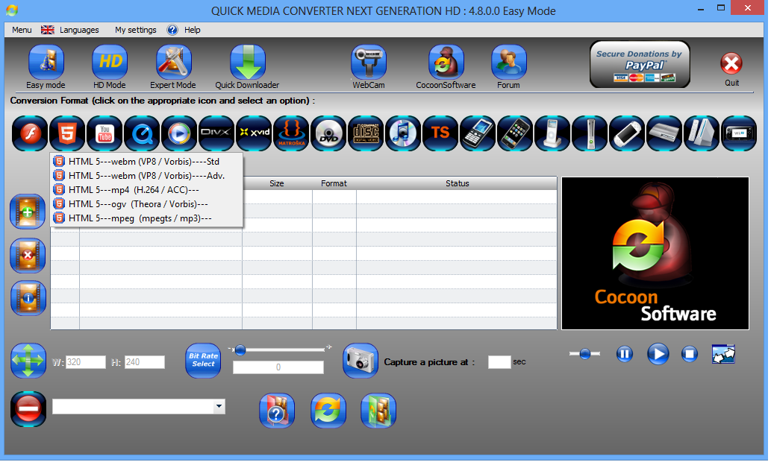This screenshot has width=771, height=462.
Task: Choose HTML 5 ogv (Theora / Vorbis)
Action: point(146,204)
